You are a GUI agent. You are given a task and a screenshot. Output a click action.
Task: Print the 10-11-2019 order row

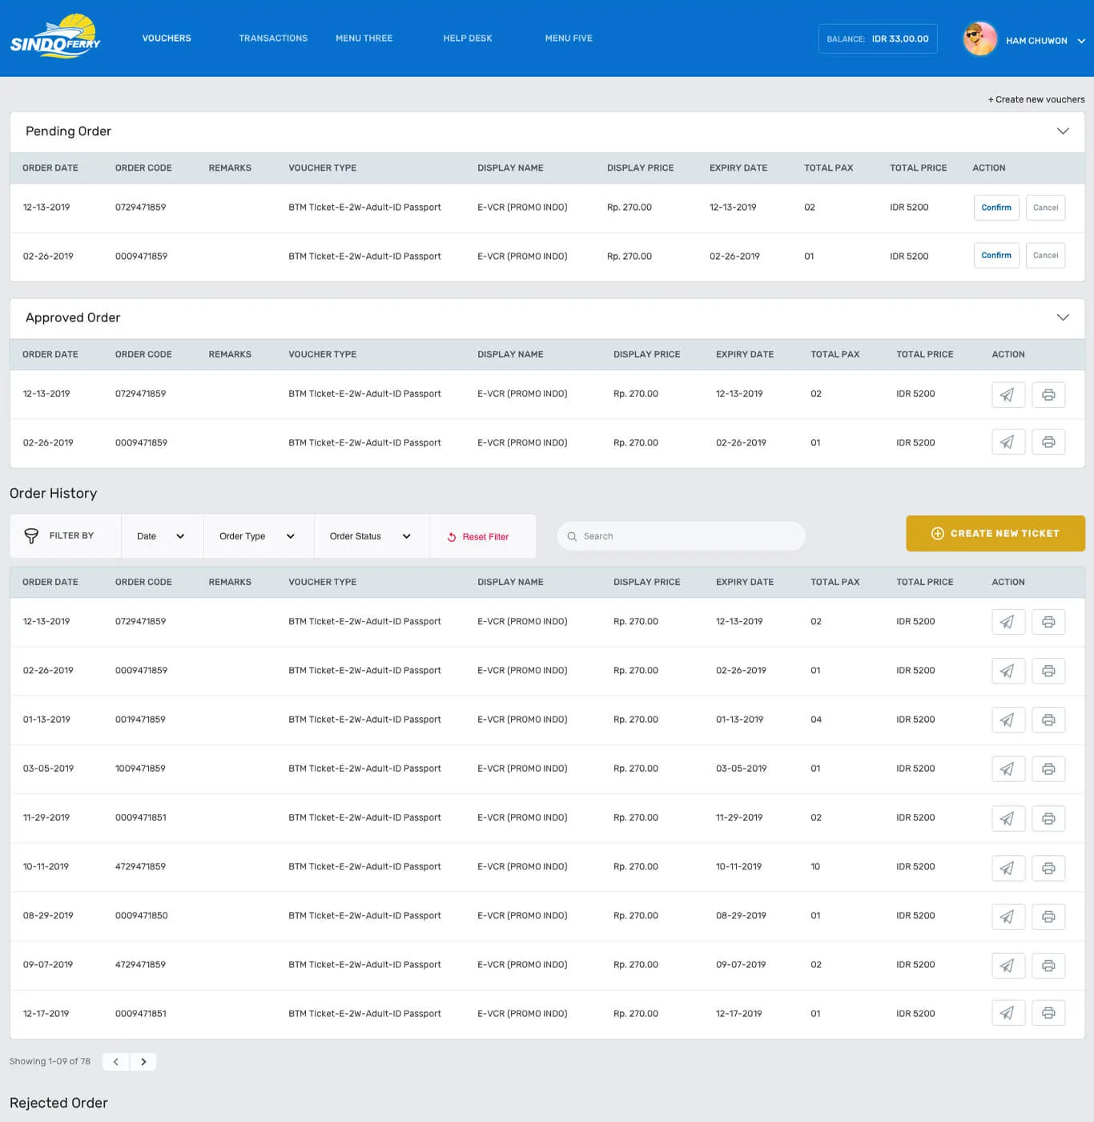click(x=1048, y=867)
